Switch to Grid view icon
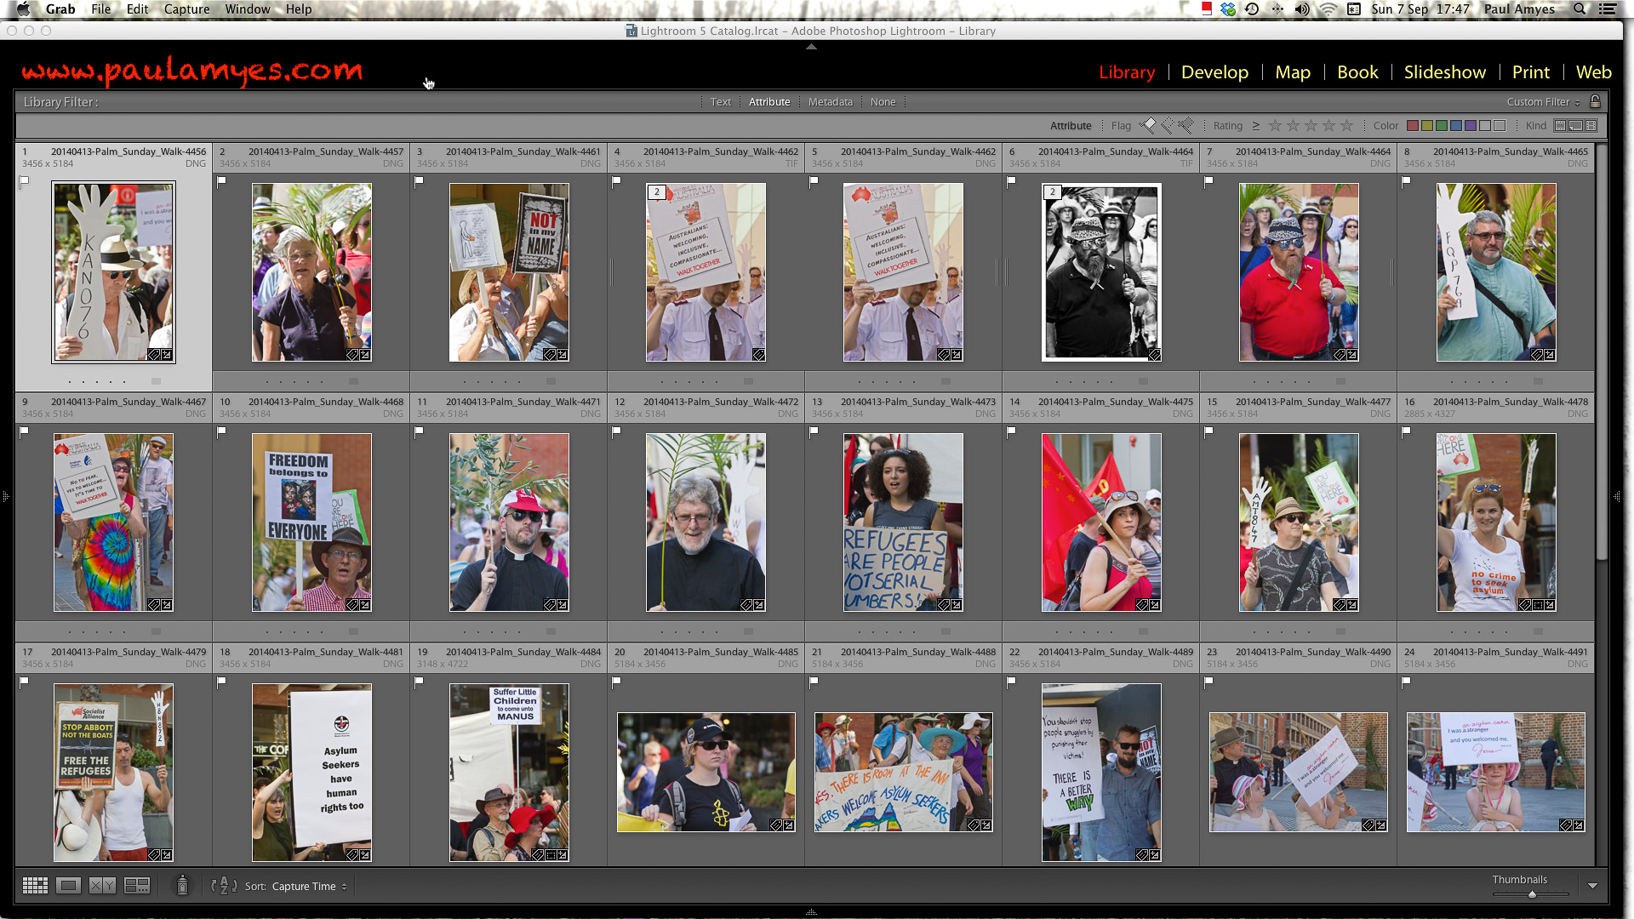1634x919 pixels. click(x=35, y=886)
